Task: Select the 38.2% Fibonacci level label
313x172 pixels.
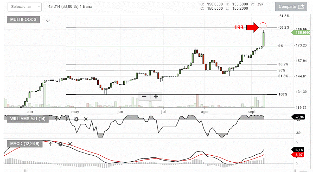Action: click(x=283, y=64)
